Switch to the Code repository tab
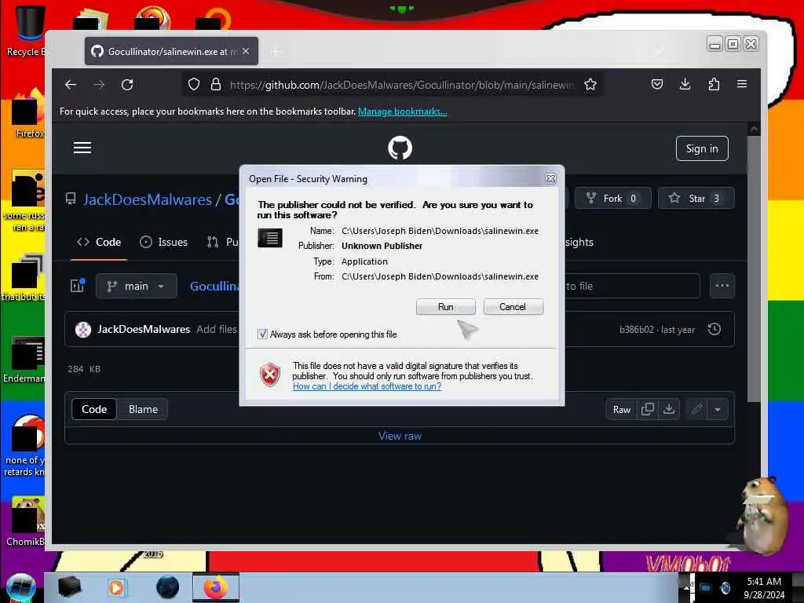This screenshot has height=603, width=804. pyautogui.click(x=99, y=242)
